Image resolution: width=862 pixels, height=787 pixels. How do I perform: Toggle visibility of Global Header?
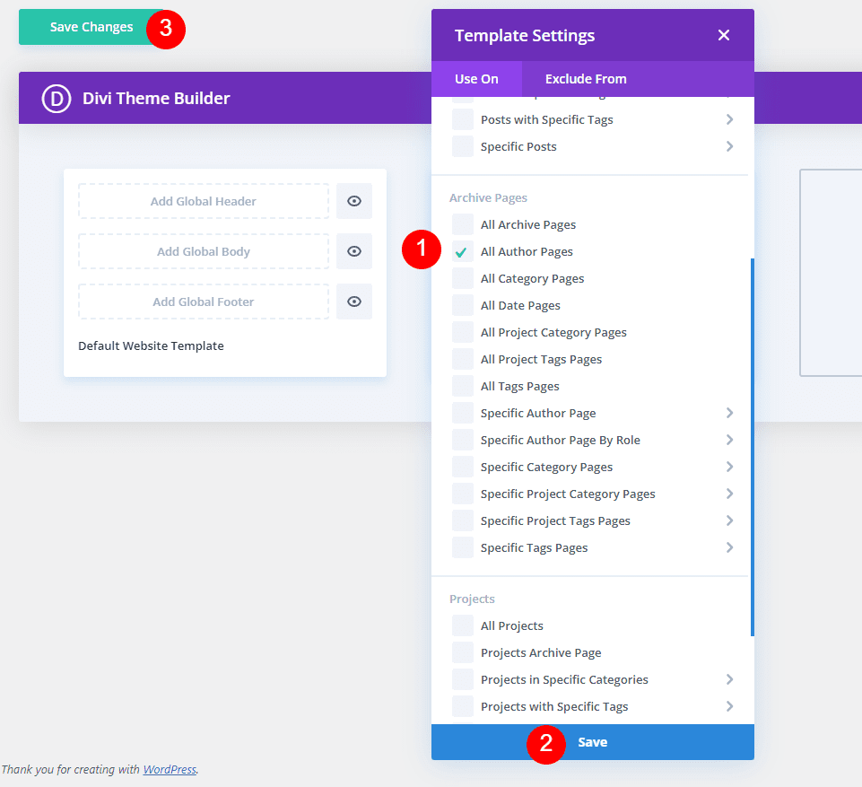click(354, 201)
